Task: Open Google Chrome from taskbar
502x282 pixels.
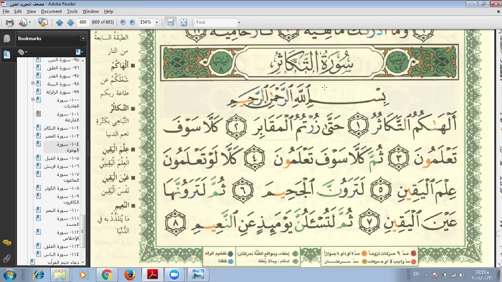Action: click(106, 275)
